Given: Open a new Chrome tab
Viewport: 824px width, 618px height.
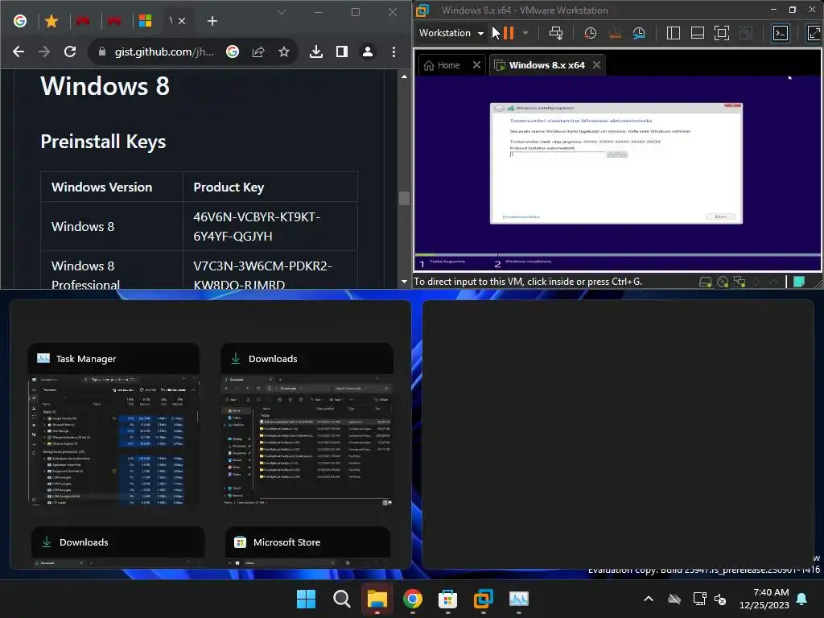Looking at the screenshot, I should (x=212, y=21).
